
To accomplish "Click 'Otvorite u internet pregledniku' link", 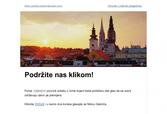I will (125, 6).
